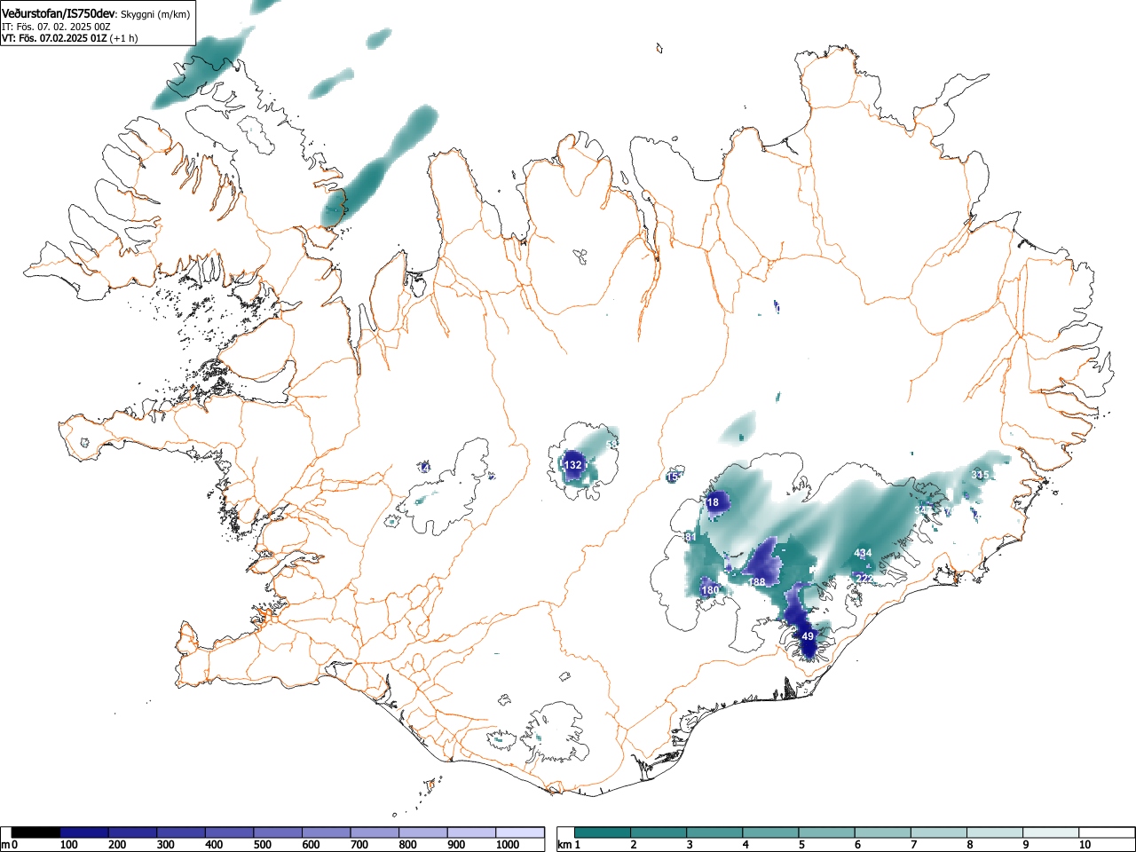Select the 180 visibility value label
Image resolution: width=1136 pixels, height=852 pixels.
(710, 590)
